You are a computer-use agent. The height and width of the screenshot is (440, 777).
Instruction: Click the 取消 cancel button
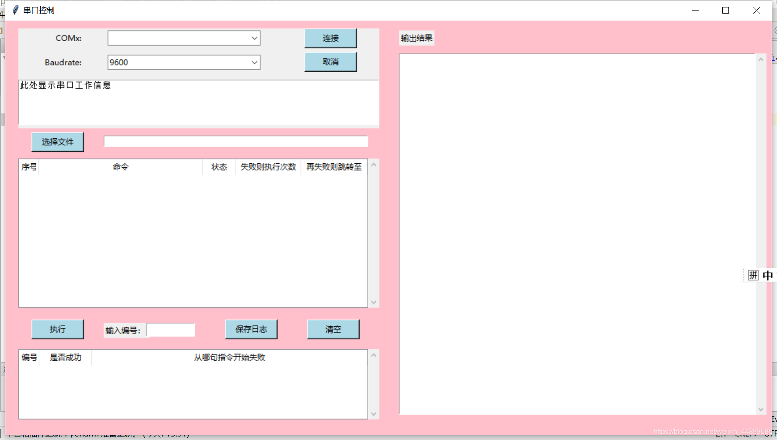click(x=330, y=62)
